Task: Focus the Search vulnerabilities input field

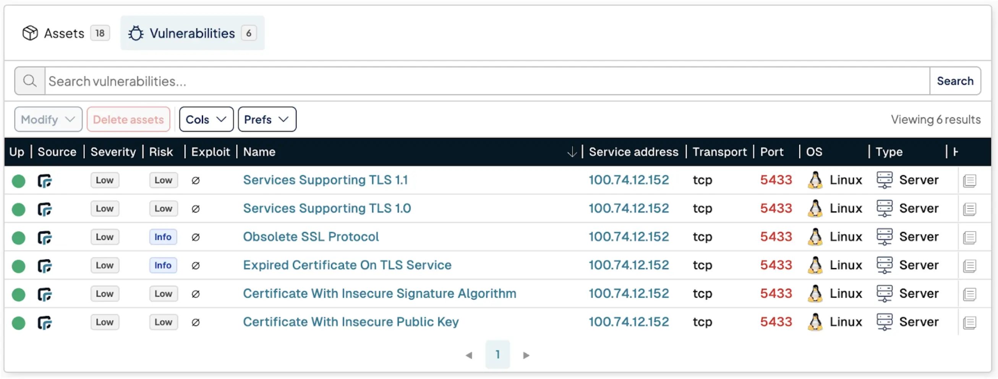Action: click(x=486, y=81)
